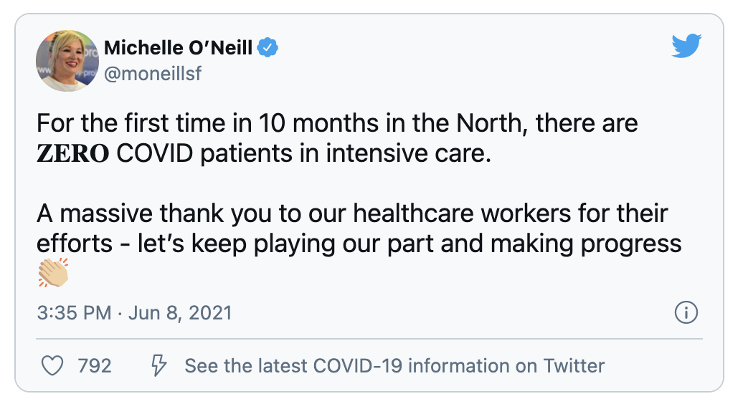Click the phrase 'intensive care' in the tweet

[x=417, y=155]
